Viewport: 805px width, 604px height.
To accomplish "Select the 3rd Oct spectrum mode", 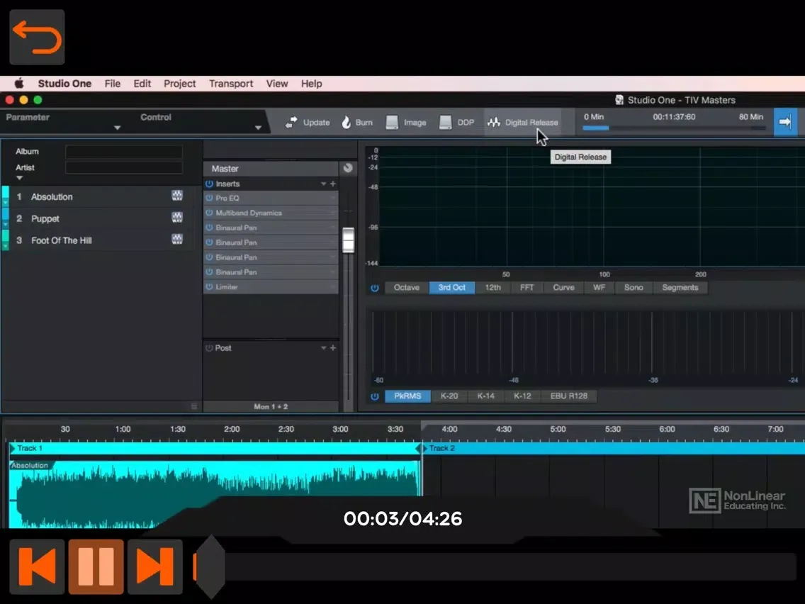I will (x=452, y=288).
